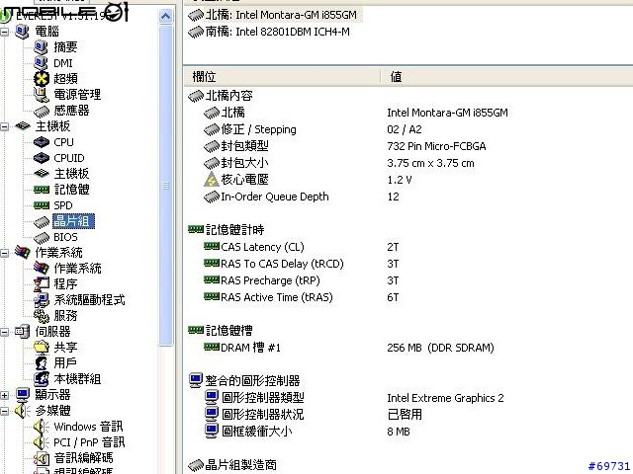Select the DRAM 槽 #1 row

[x=407, y=348]
